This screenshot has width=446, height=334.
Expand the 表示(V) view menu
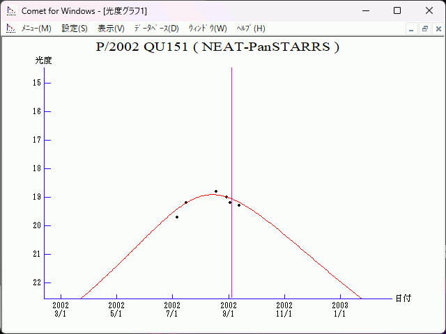click(x=111, y=29)
